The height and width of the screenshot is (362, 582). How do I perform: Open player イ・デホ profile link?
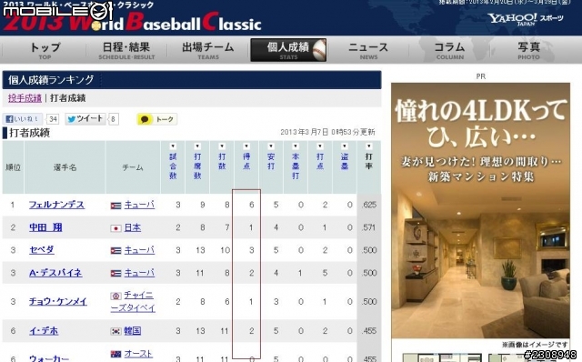tap(44, 330)
